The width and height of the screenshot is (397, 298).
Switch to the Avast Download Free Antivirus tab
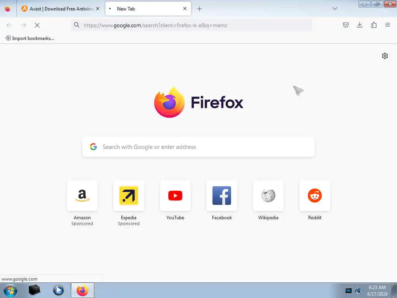point(61,9)
